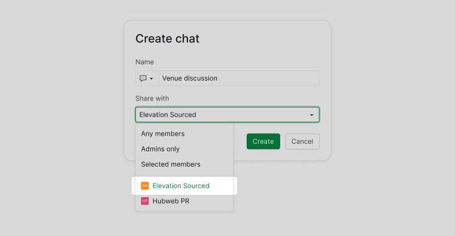Click the Share with label

tap(152, 99)
